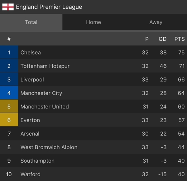Open England Premier League title

click(49, 7)
